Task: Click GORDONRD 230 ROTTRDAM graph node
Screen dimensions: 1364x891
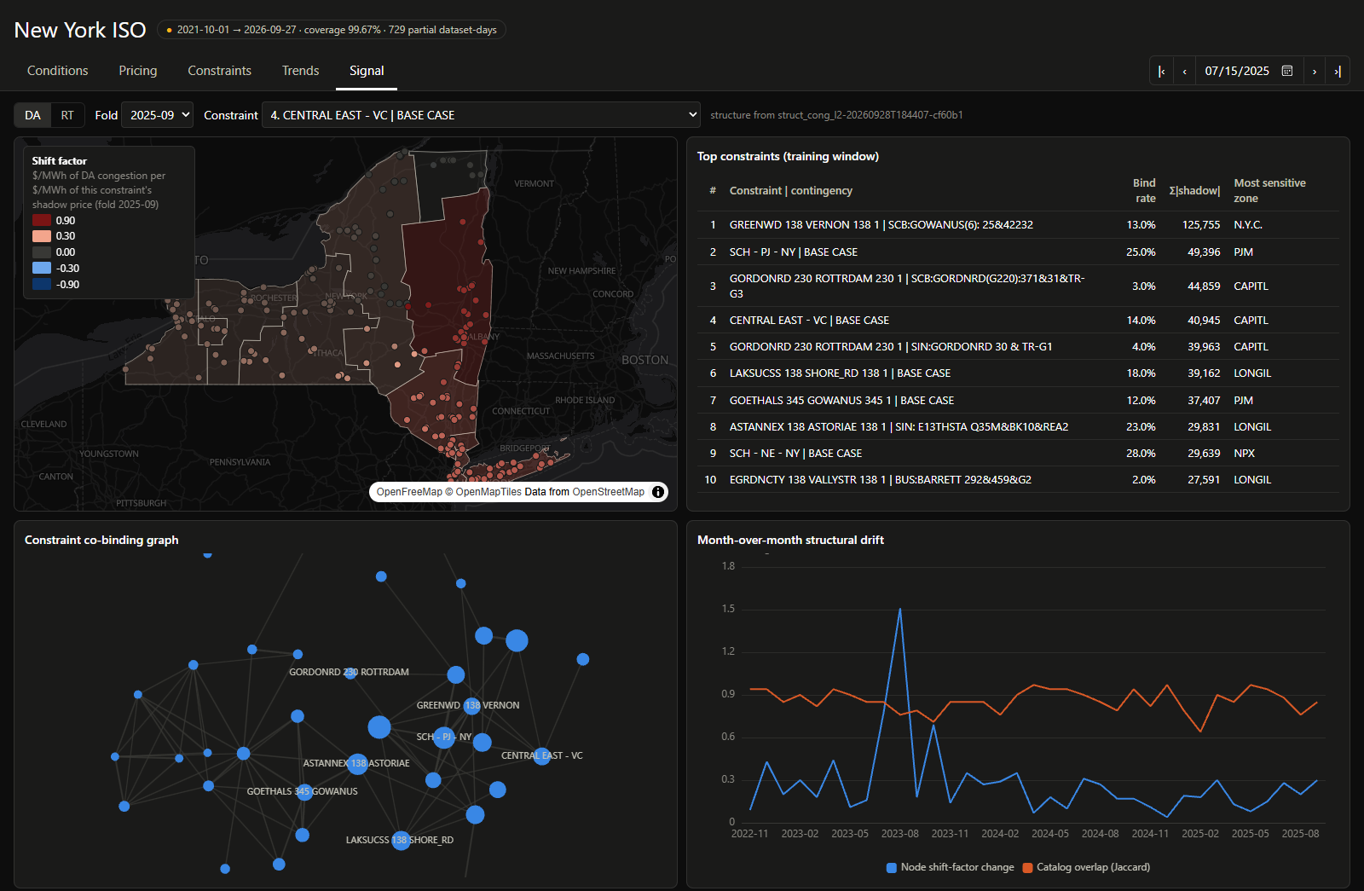Action: point(350,673)
